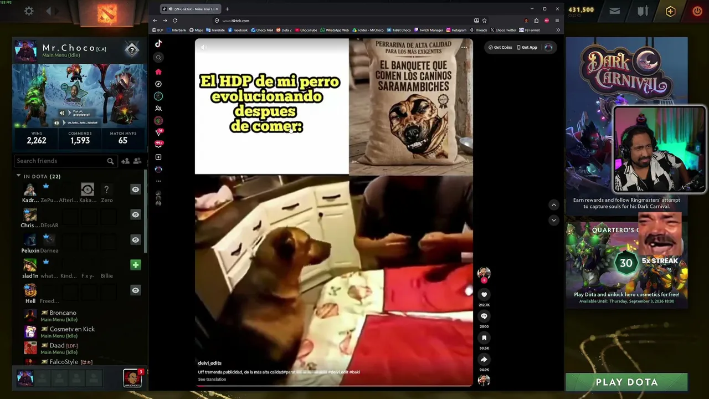Screen dimensions: 709x399
Task: Open the Dota friend groups icon
Action: tap(137, 161)
